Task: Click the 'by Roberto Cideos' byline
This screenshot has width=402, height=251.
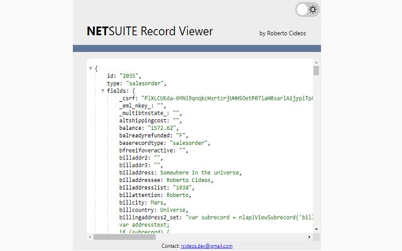Action: pos(283,33)
